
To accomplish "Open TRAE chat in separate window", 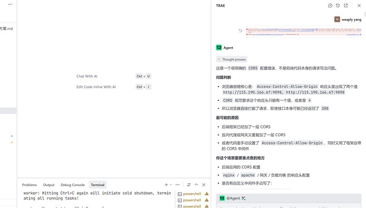I will pyautogui.click(x=346, y=6).
